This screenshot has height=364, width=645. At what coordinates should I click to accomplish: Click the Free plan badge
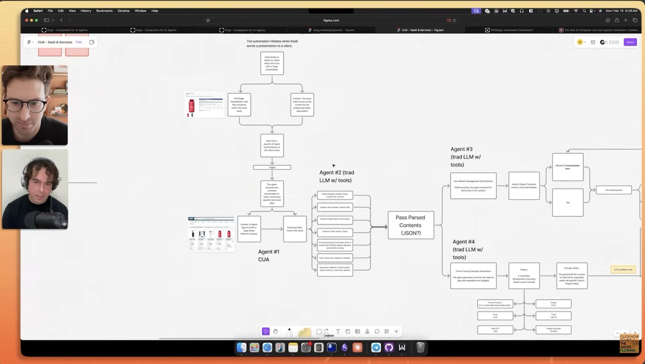tap(79, 42)
